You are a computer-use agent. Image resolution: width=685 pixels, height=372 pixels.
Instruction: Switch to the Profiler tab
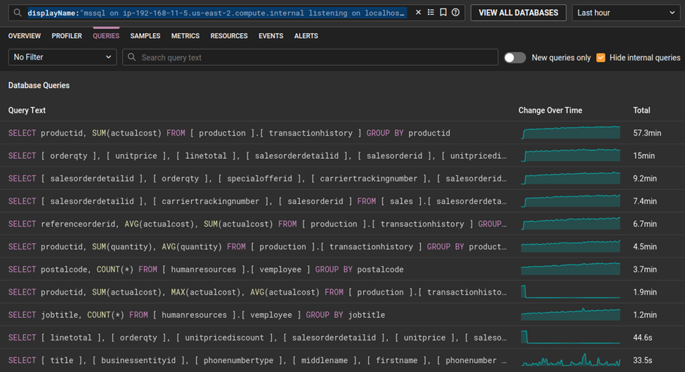coord(67,36)
